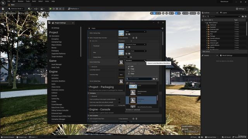This screenshot has width=248, height=139.
Task: Open the Blueprints icon dropdown in toolbar
Action: point(36,9)
